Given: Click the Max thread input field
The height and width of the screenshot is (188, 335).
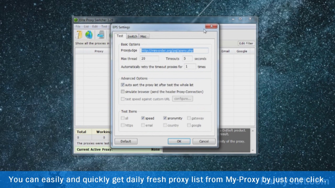Looking at the screenshot, I should click(x=149, y=59).
